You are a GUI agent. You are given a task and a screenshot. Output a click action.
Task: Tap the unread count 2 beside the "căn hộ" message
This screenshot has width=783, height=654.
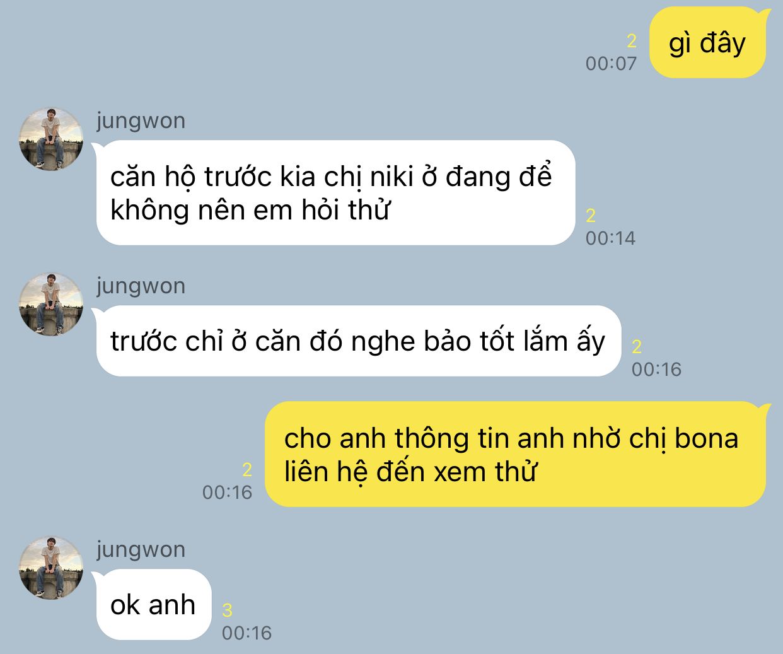[591, 216]
